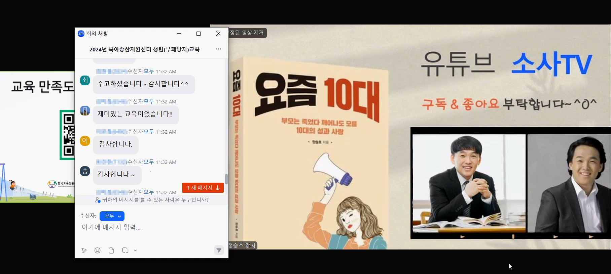Open the emoji picker smiley icon
611x274 pixels.
tap(98, 250)
